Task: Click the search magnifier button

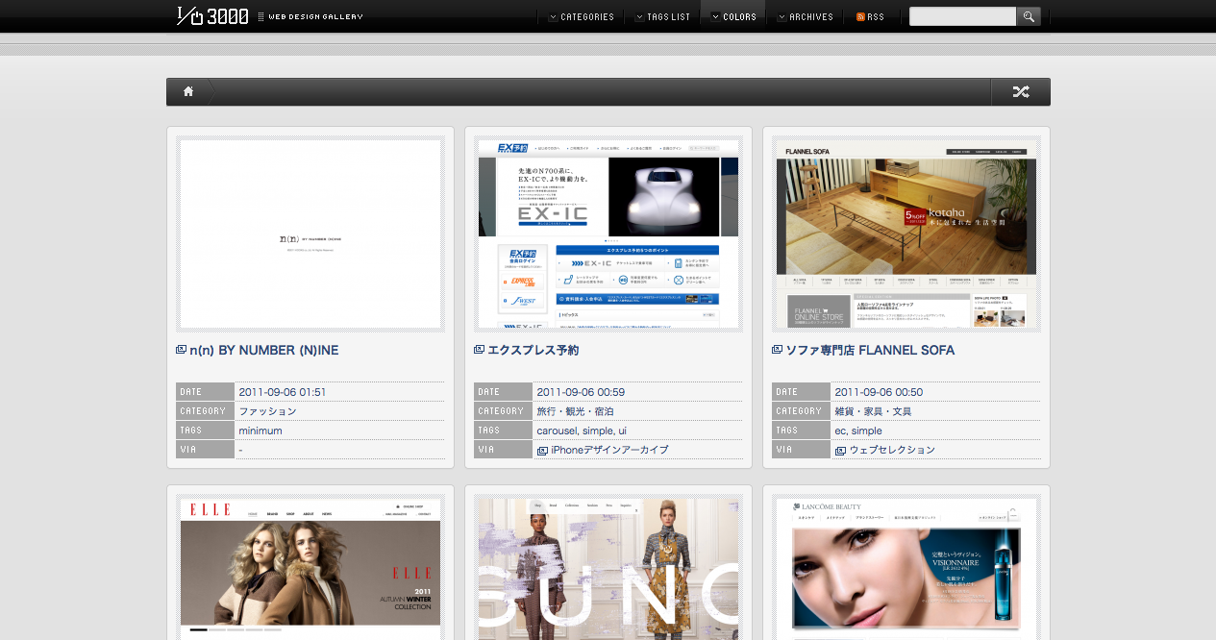Action: 1029,16
